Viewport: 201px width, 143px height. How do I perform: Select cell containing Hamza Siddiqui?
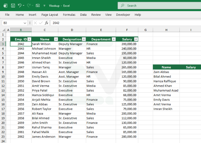[45, 95]
